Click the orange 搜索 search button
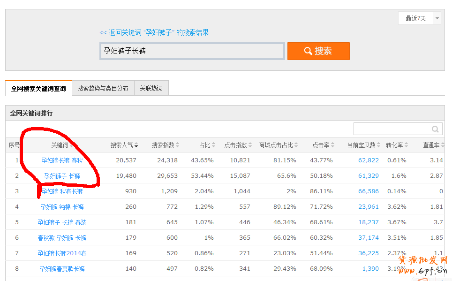Viewport: 452px width, 281px height. 318,51
